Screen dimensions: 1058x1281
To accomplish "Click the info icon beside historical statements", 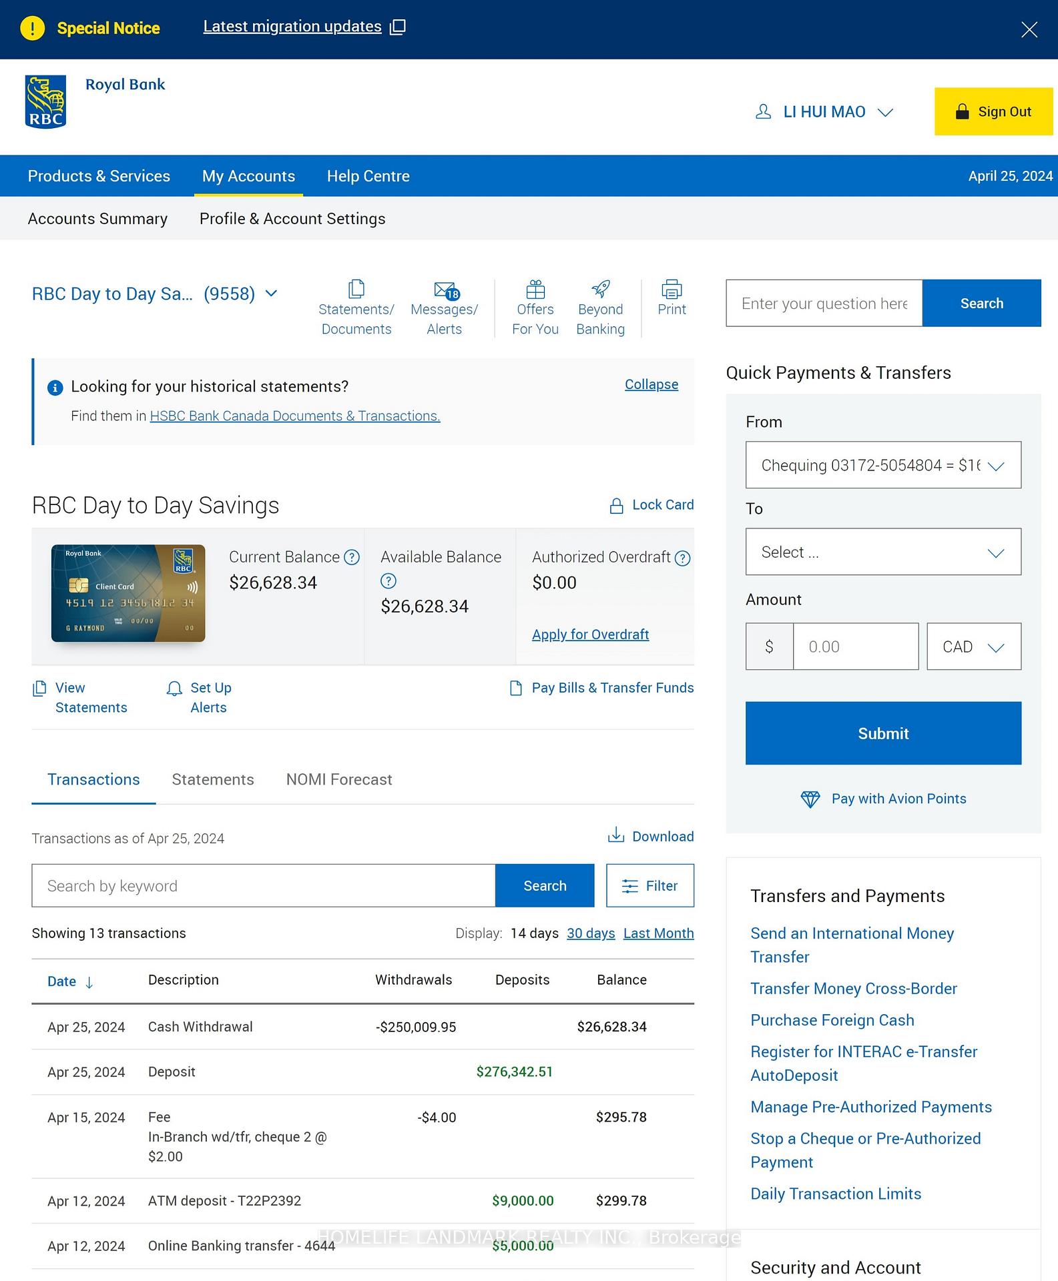I will (55, 388).
